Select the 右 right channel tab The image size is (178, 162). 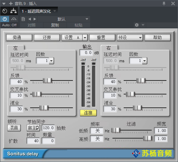[x=109, y=48]
